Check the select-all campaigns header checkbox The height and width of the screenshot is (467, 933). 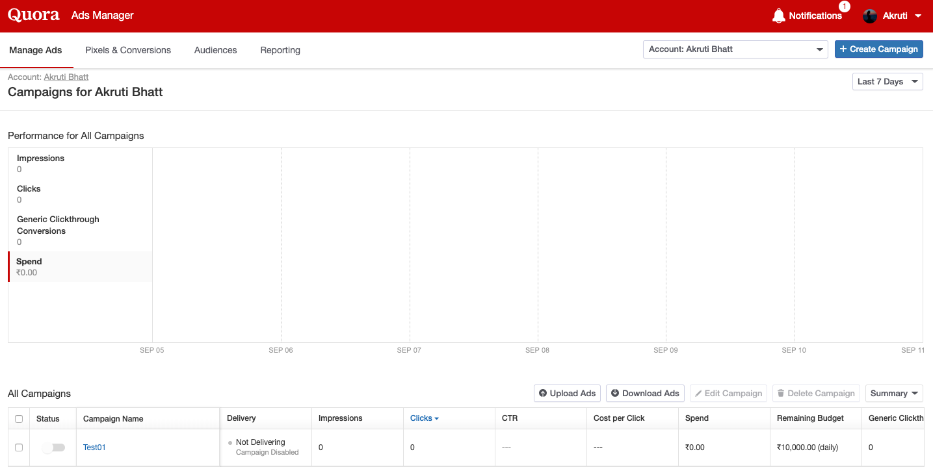click(x=19, y=419)
